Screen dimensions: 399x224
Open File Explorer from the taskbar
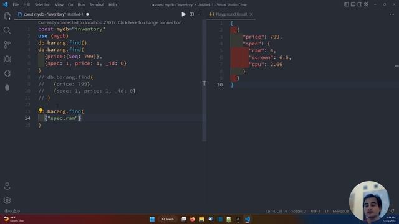click(201, 219)
